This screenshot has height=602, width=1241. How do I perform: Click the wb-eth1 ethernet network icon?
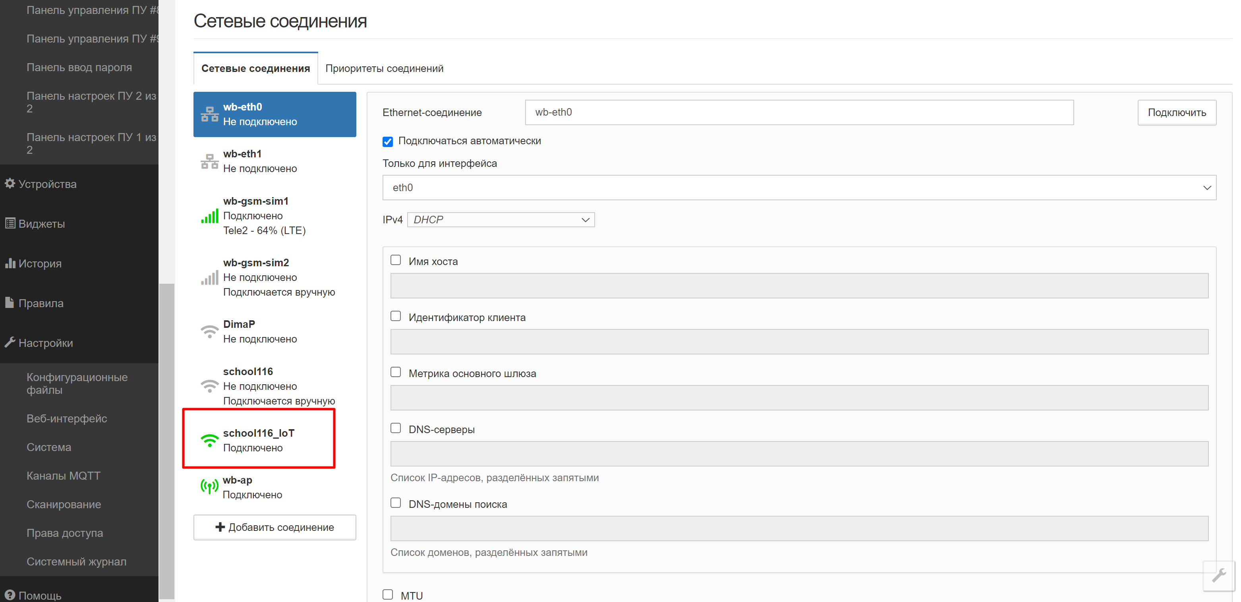(x=210, y=161)
